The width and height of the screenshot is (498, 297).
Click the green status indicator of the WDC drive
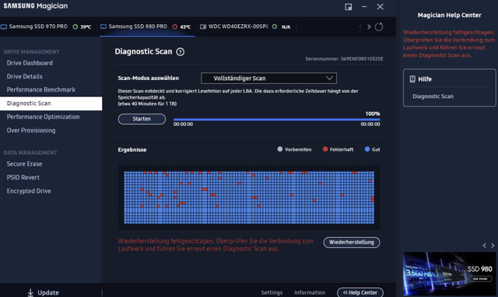[275, 26]
